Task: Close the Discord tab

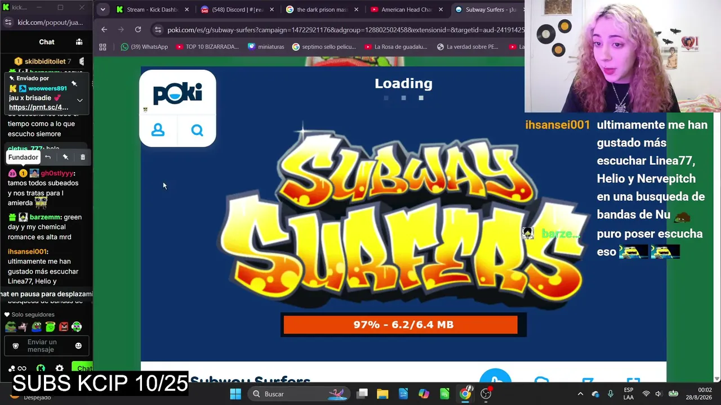Action: coord(272,10)
